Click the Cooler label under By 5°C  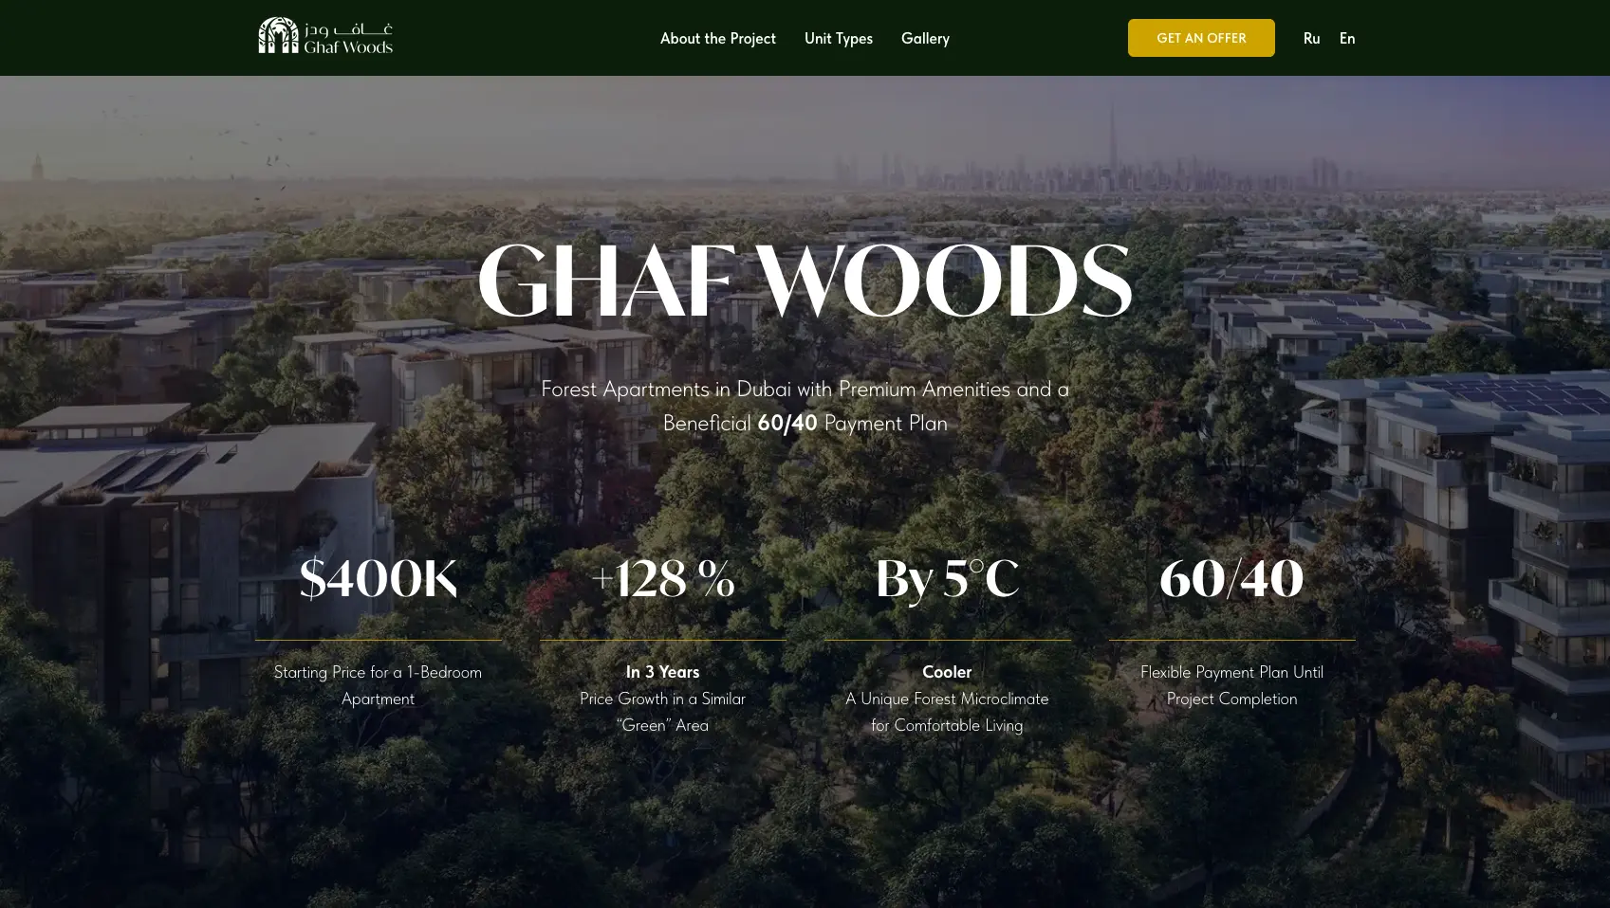pos(946,671)
